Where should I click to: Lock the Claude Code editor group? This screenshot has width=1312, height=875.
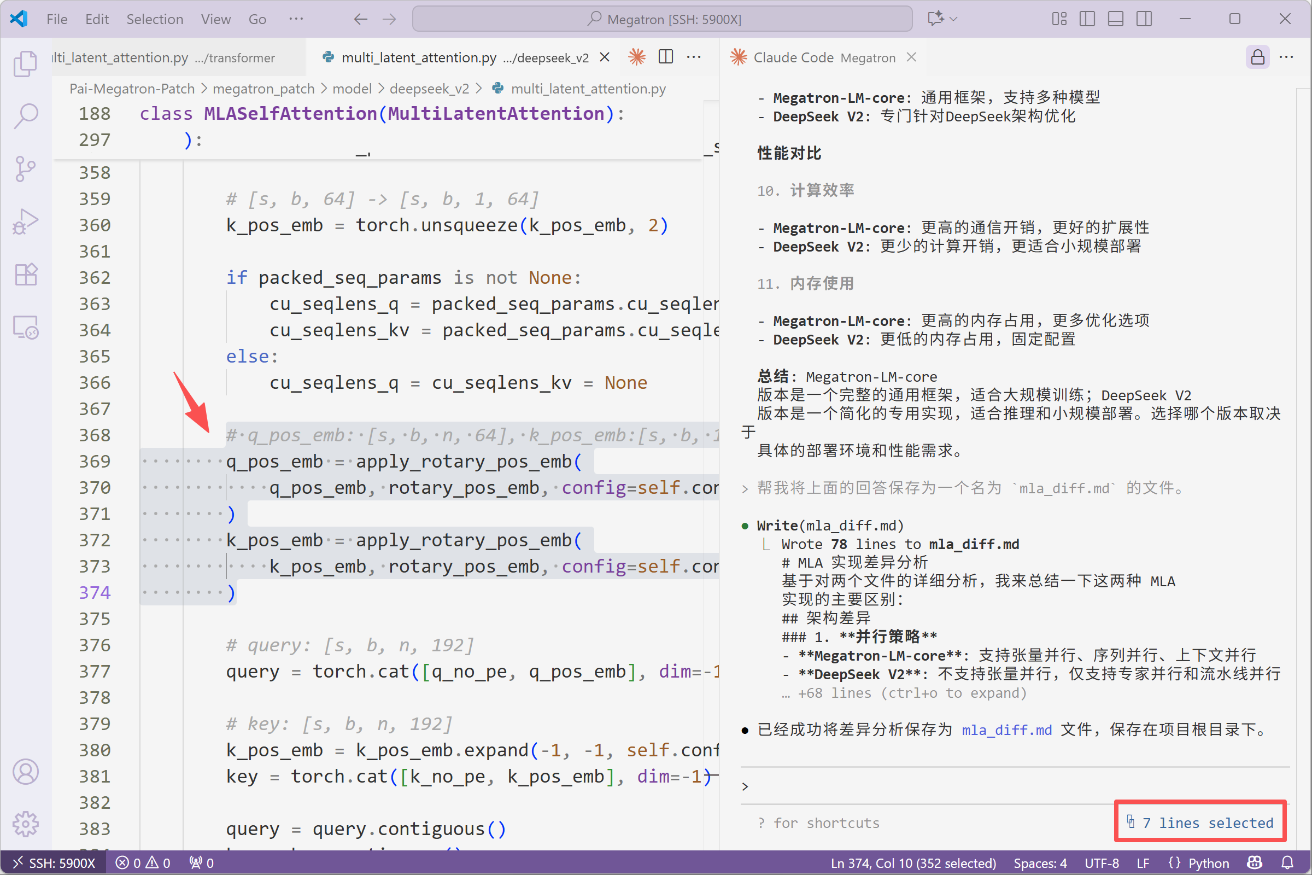tap(1257, 57)
